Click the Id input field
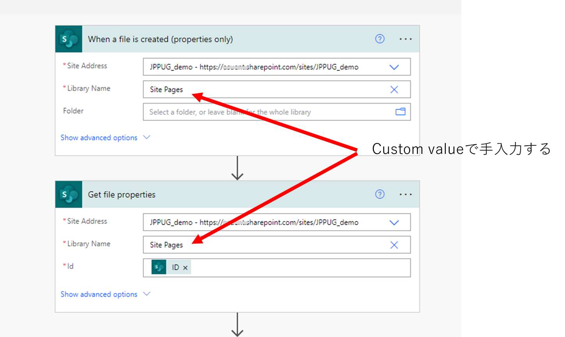This screenshot has height=337, width=565. [277, 268]
